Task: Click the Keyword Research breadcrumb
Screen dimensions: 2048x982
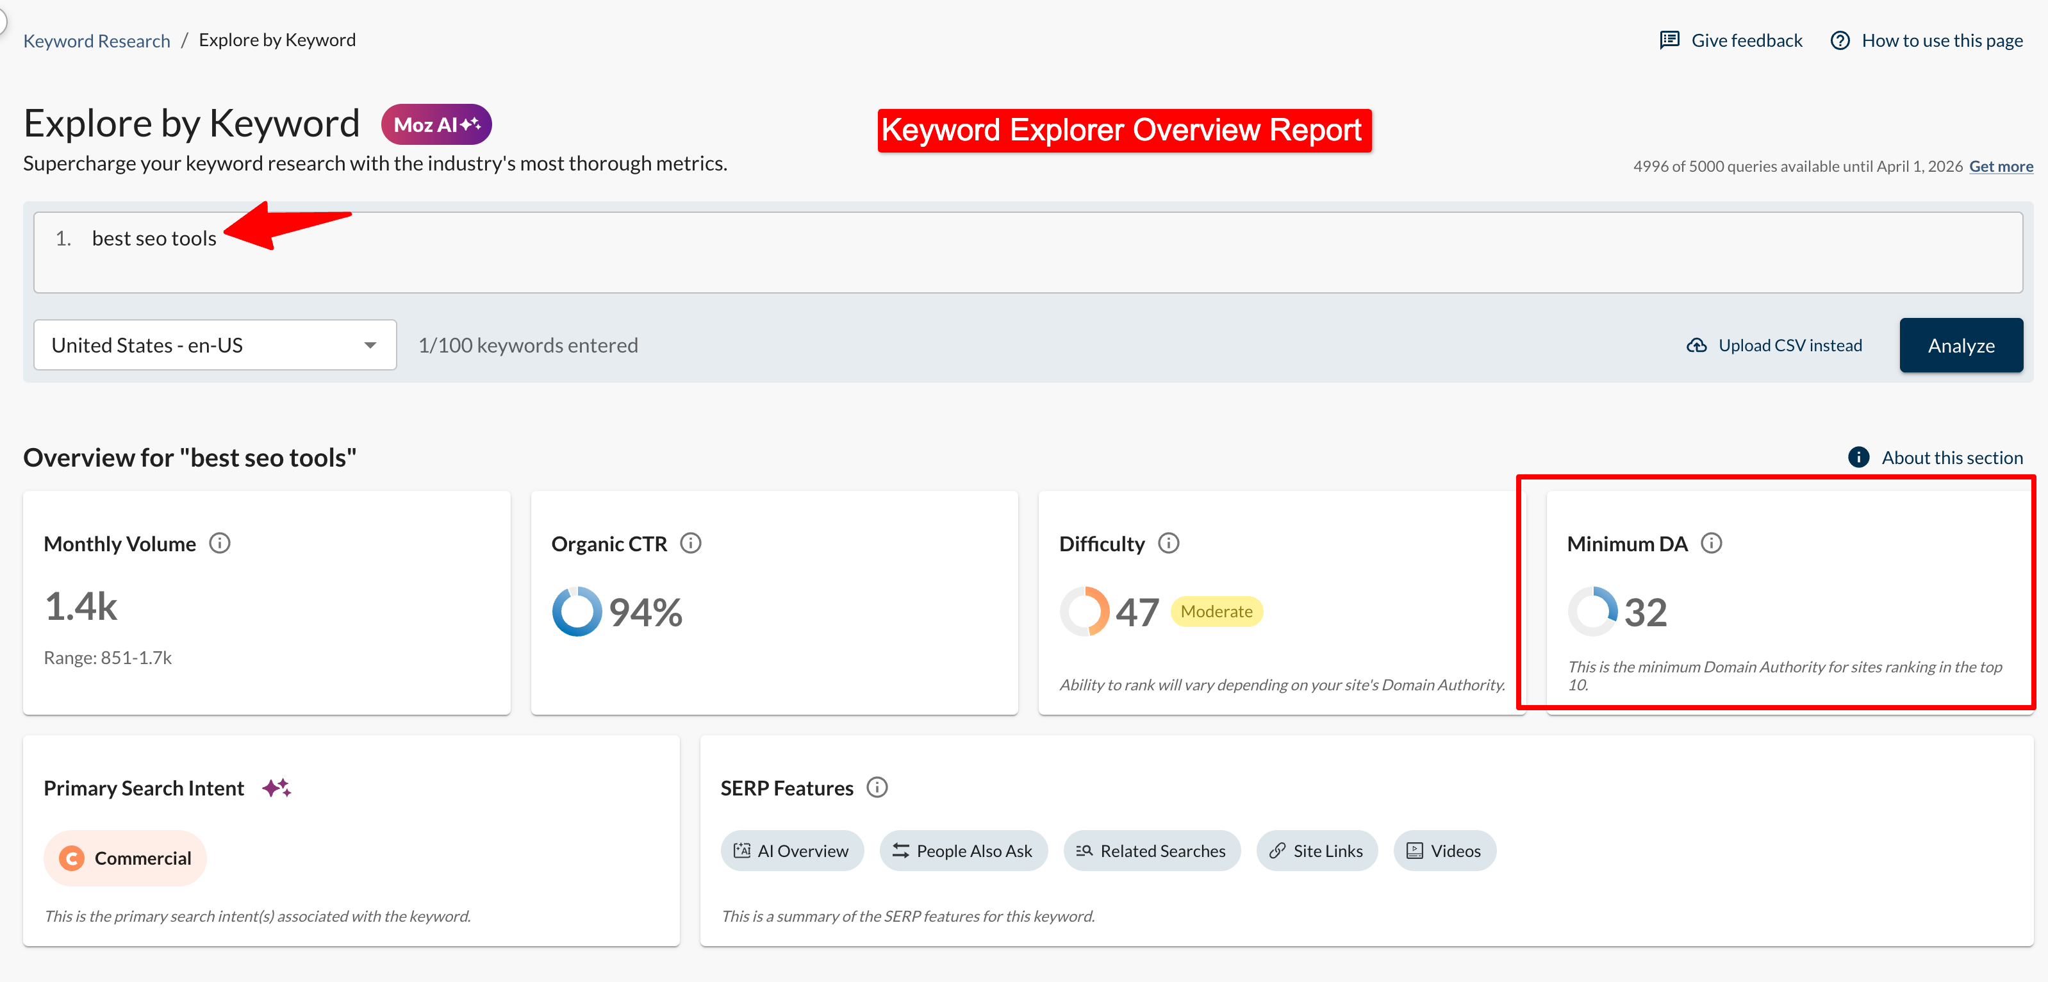Action: (x=96, y=39)
